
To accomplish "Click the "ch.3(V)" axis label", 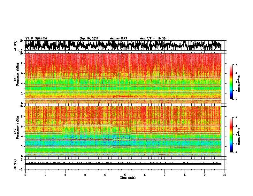I will coord(15,164).
